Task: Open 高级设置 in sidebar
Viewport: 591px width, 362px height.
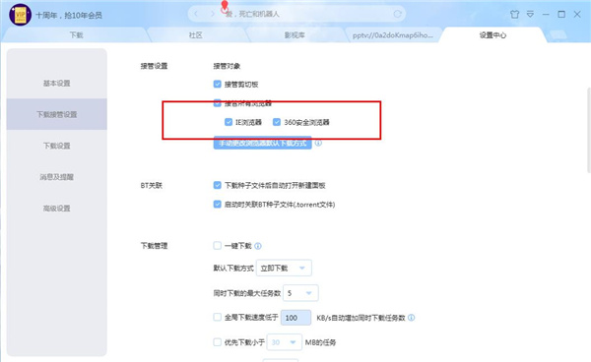Action: click(56, 209)
